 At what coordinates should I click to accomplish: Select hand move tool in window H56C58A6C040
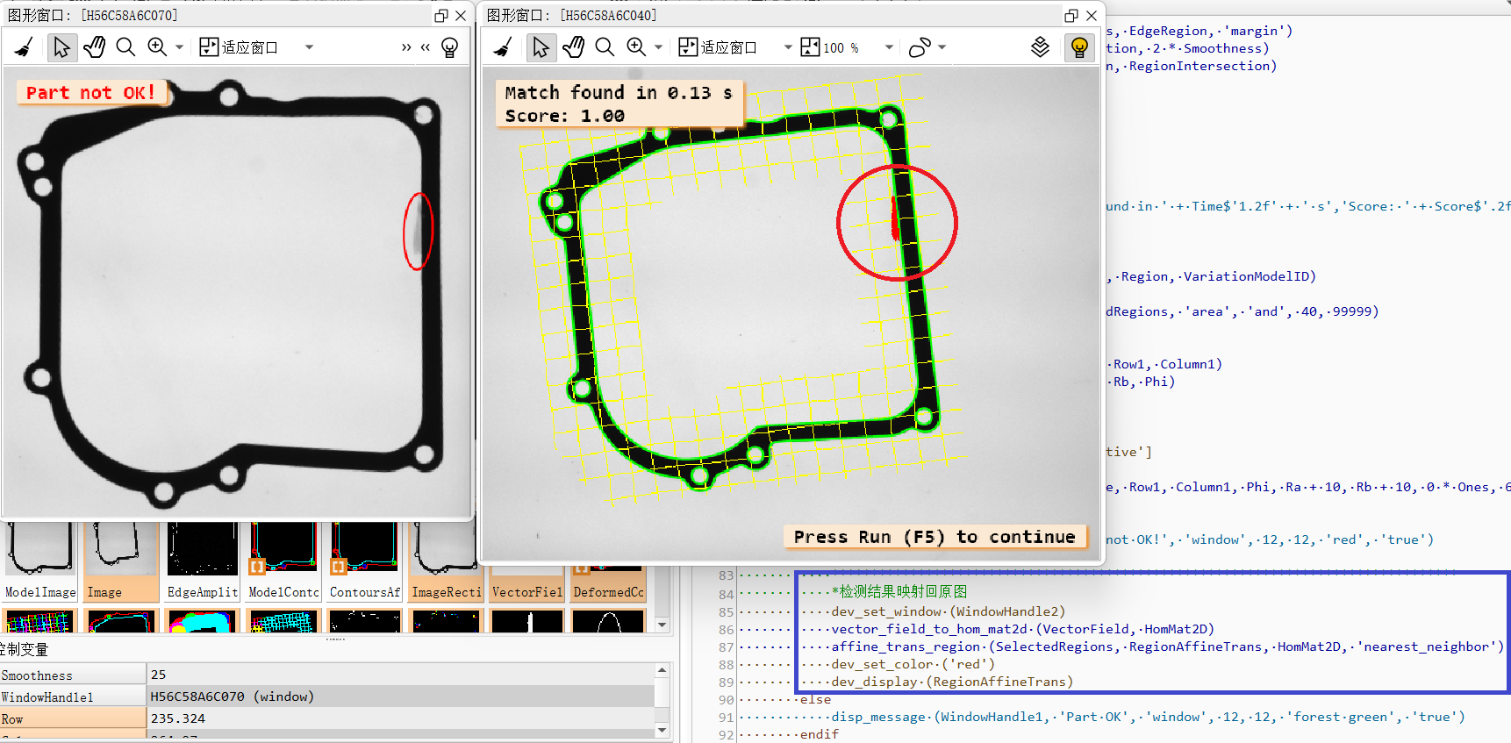[x=573, y=47]
